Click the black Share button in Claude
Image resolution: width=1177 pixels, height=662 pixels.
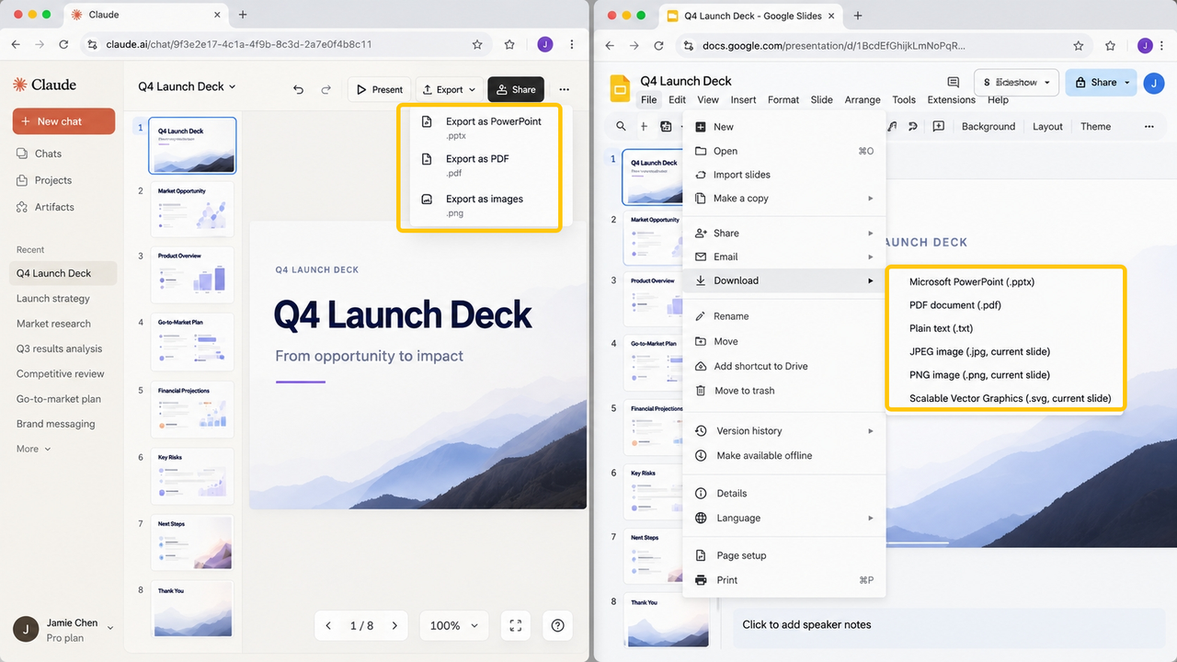(516, 89)
